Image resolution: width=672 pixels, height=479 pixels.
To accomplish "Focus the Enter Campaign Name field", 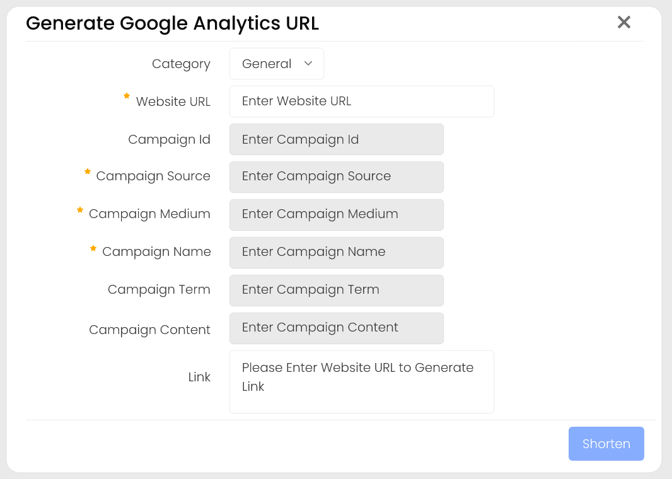I will 336,252.
